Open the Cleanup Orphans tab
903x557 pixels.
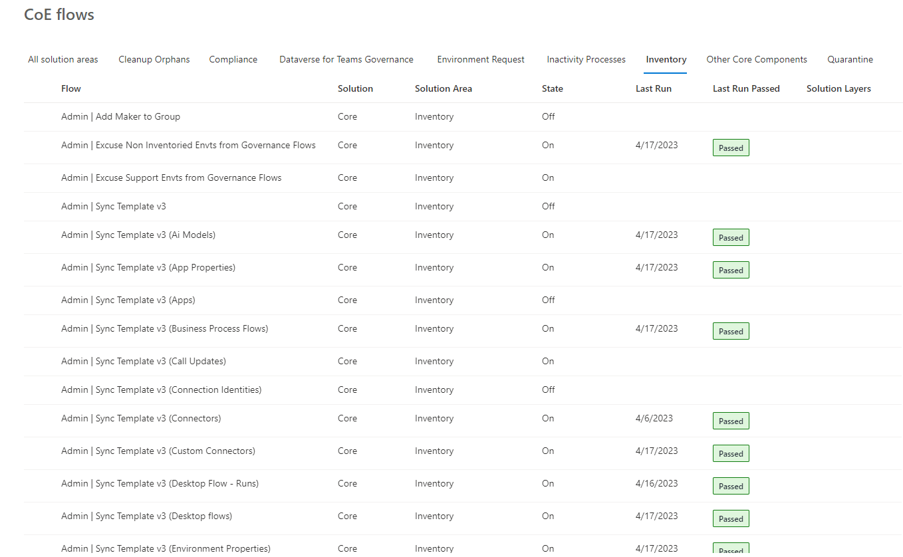click(x=154, y=59)
